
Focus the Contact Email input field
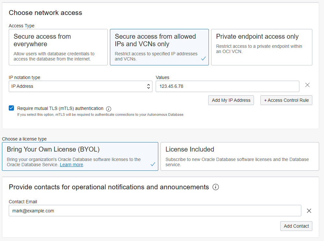click(155, 211)
